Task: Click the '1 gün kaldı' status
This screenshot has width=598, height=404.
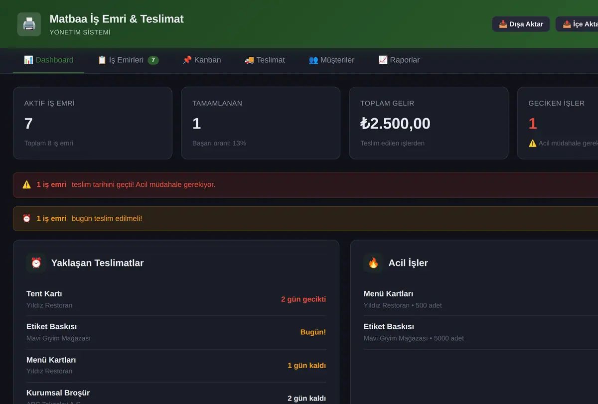Action: pyautogui.click(x=306, y=366)
